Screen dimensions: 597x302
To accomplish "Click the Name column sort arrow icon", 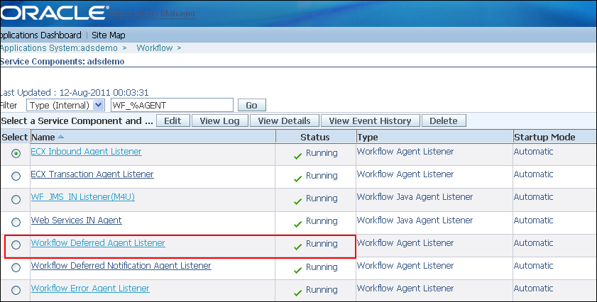I will pos(60,137).
